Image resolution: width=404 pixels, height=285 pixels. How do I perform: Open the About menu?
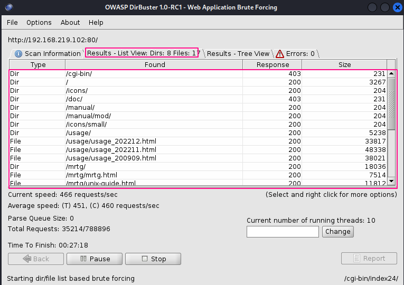[x=70, y=23]
